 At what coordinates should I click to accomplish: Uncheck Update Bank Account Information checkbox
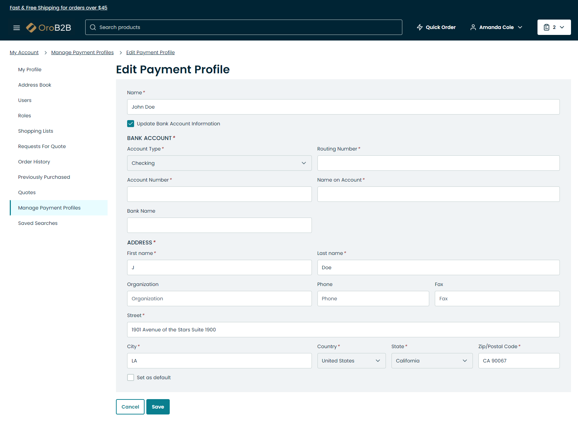131,124
